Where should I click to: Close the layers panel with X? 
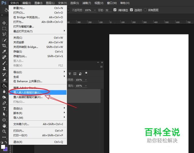point(102,62)
